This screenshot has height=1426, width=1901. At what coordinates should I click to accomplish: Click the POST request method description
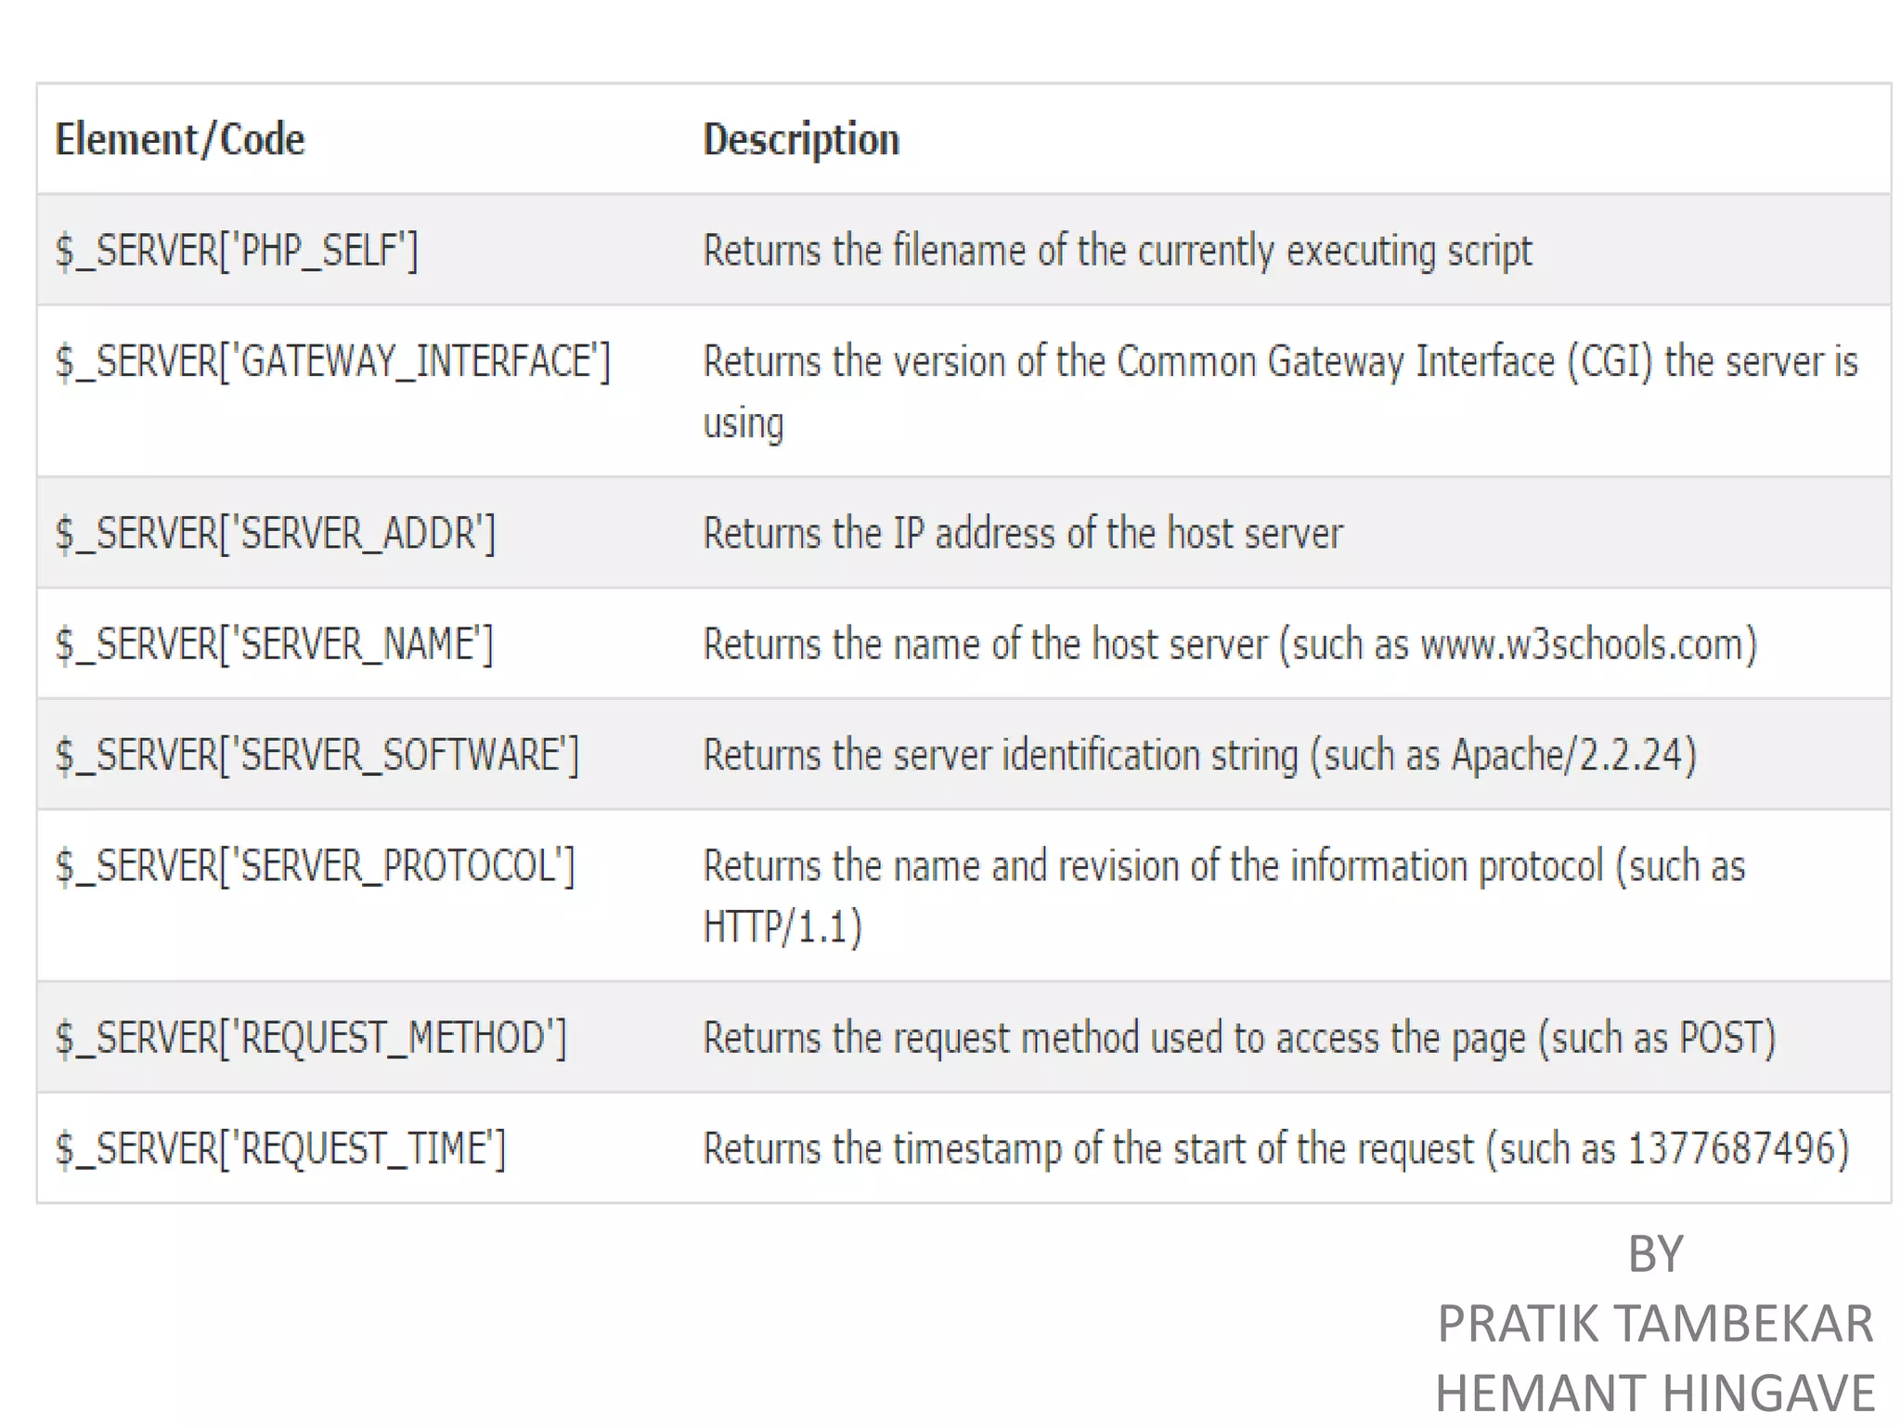pyautogui.click(x=1239, y=1038)
